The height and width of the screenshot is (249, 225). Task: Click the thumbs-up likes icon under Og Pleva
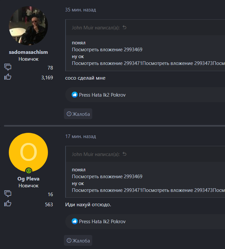click(x=8, y=204)
